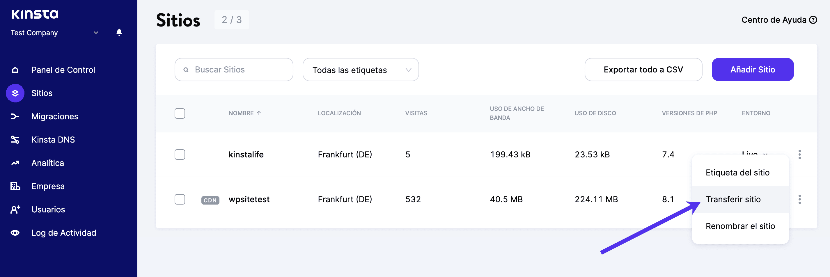830x277 pixels.
Task: Open Usuarios add-user icon
Action: click(x=15, y=209)
